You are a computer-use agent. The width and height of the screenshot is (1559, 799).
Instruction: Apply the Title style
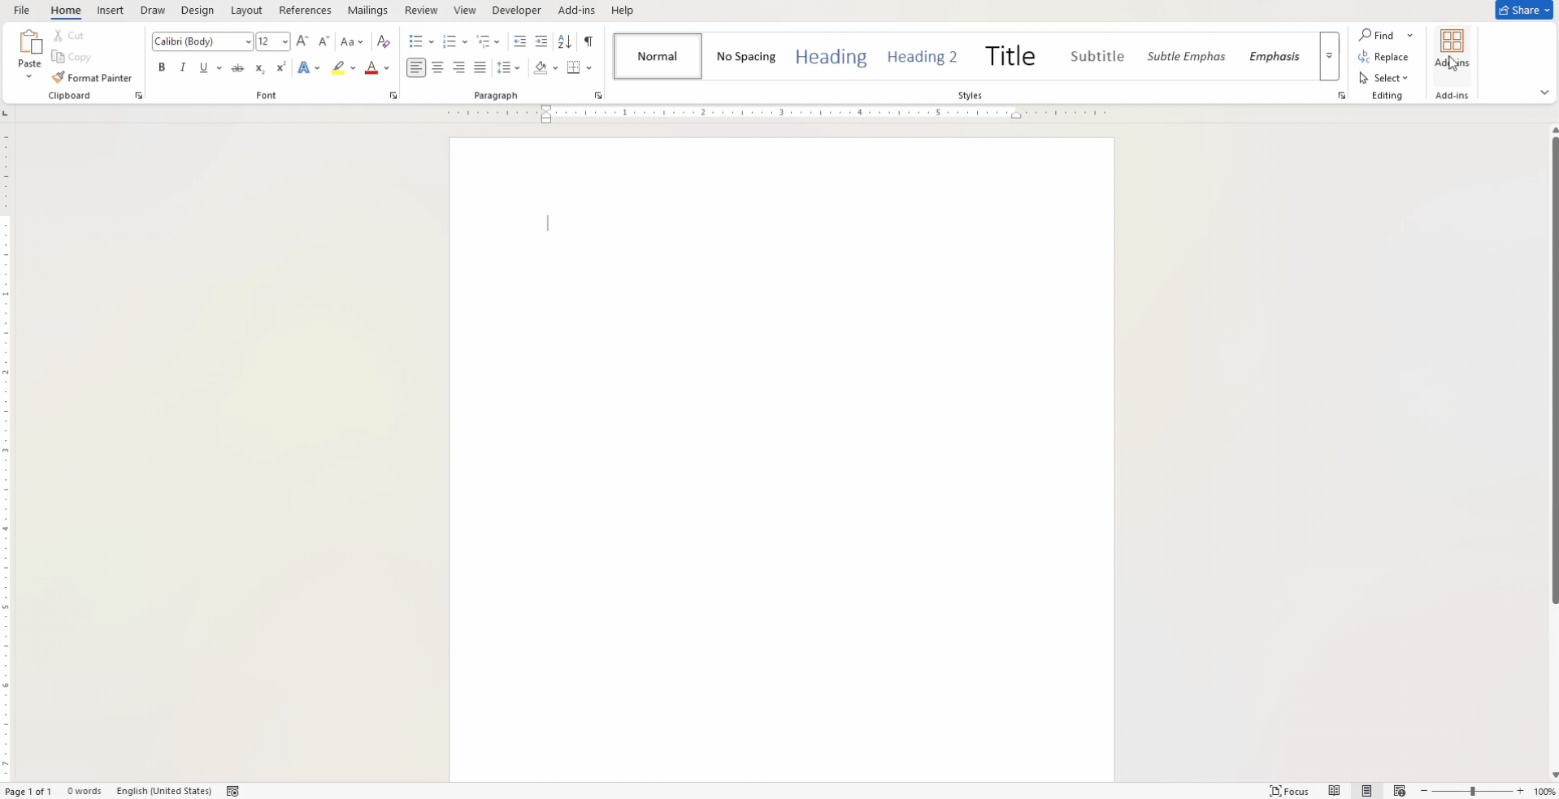[x=1010, y=56]
